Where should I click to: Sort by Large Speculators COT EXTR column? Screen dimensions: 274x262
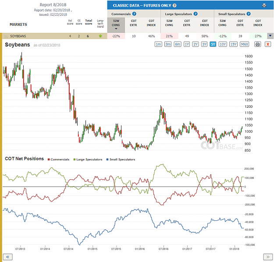point(187,23)
